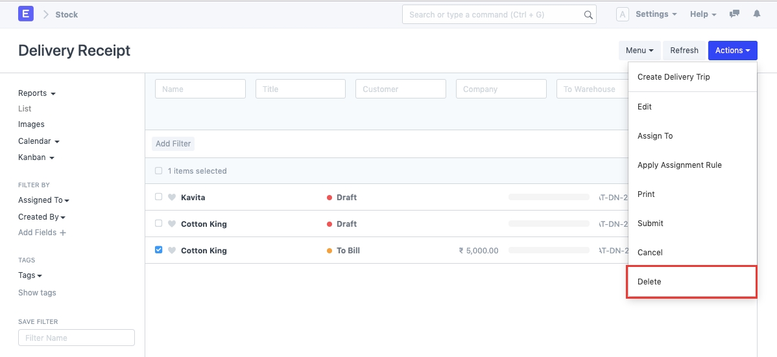
Task: Click the Add Filter button
Action: tap(173, 144)
